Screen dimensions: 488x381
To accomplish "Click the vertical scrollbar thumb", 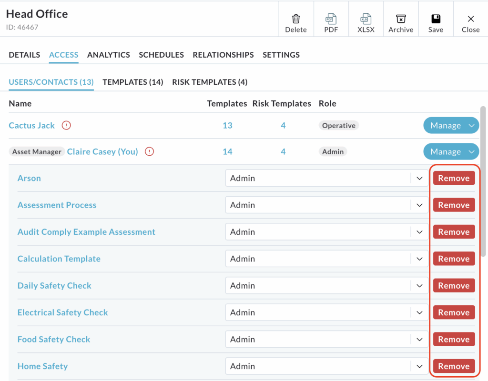I will (x=483, y=181).
